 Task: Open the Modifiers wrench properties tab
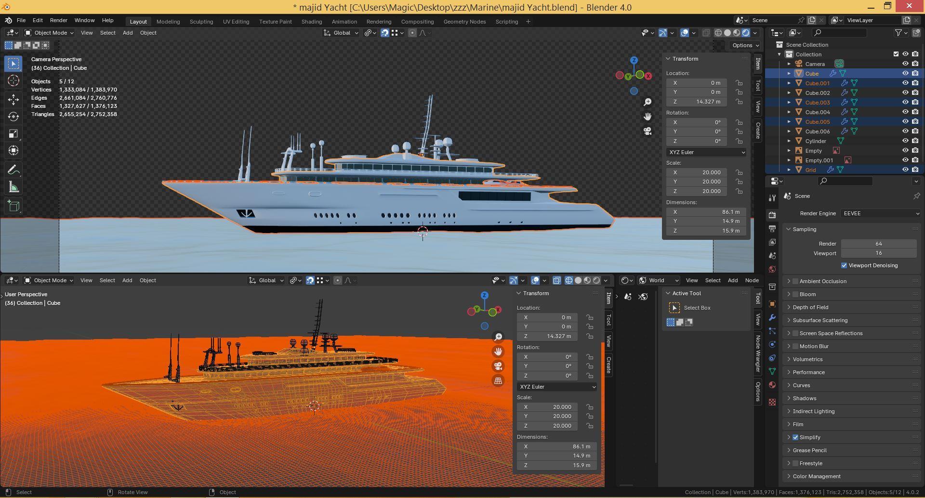(x=772, y=317)
